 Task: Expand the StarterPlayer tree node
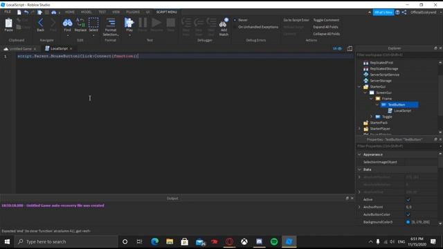pos(359,129)
